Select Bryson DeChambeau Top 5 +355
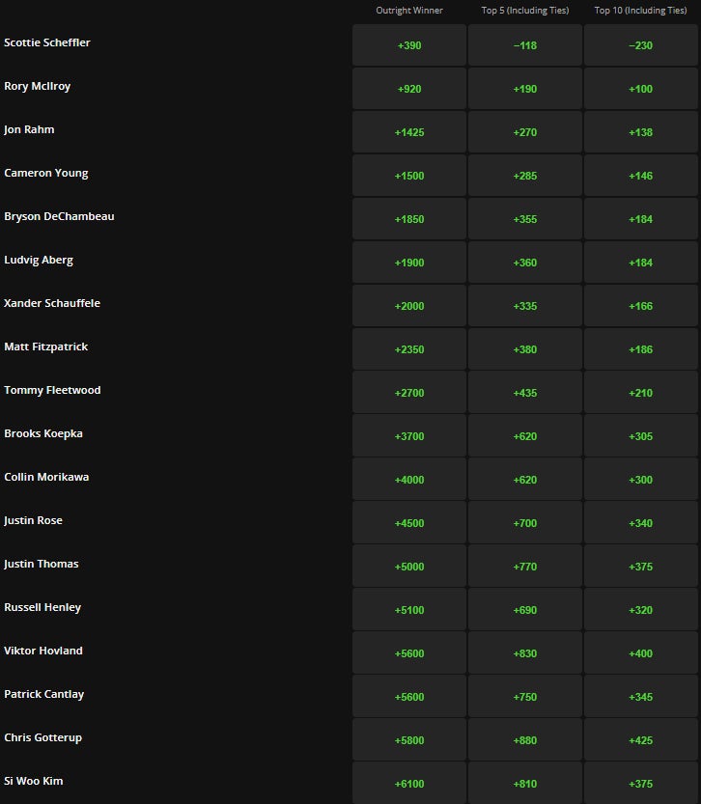Viewport: 701px width, 804px height. click(x=525, y=219)
